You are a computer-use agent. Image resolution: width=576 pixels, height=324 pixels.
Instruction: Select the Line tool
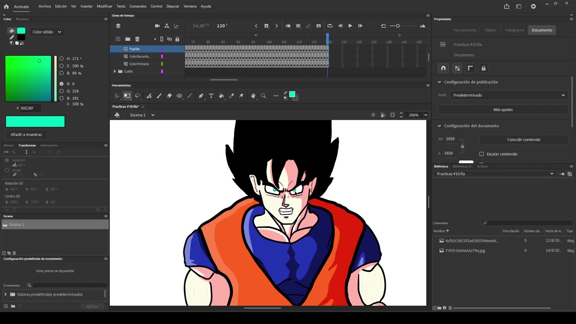pyautogui.click(x=189, y=96)
